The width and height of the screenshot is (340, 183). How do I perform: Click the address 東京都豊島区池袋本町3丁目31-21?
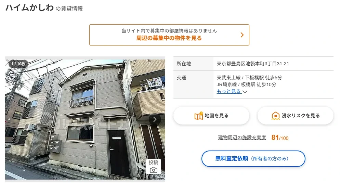coord(253,64)
